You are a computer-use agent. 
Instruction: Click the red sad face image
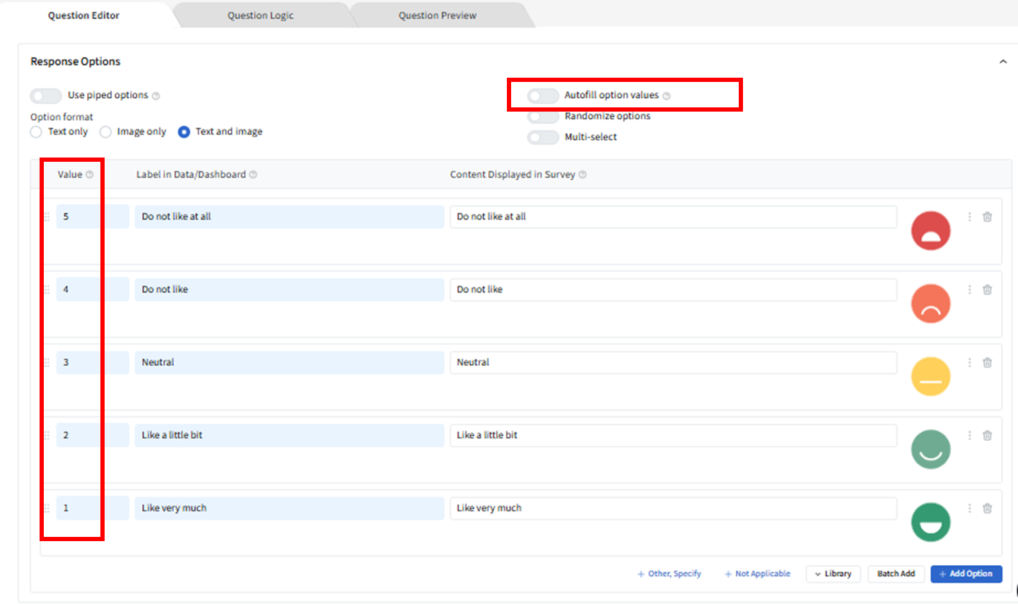930,231
